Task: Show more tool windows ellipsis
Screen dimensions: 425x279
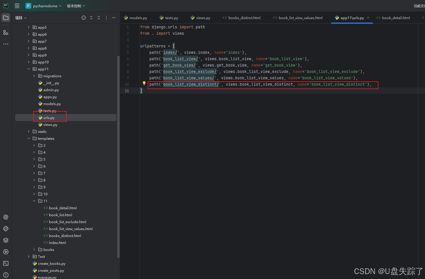Action: (6, 44)
